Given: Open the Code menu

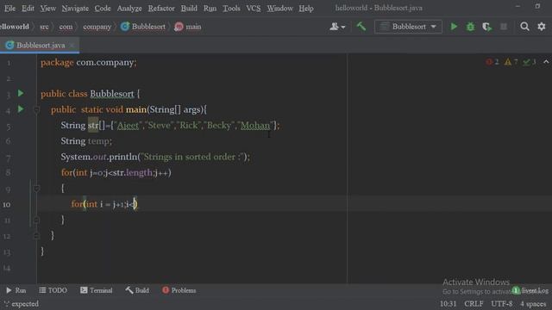Looking at the screenshot, I should click(x=103, y=8).
